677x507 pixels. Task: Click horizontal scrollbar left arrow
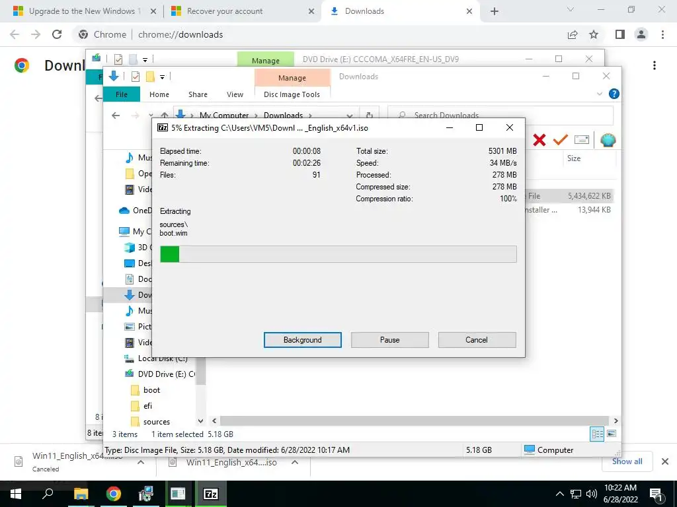(x=214, y=421)
